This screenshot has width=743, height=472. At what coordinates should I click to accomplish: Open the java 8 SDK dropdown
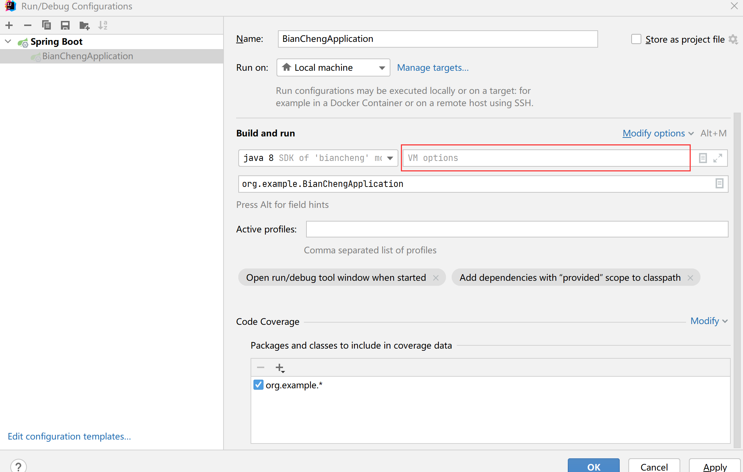coord(318,158)
